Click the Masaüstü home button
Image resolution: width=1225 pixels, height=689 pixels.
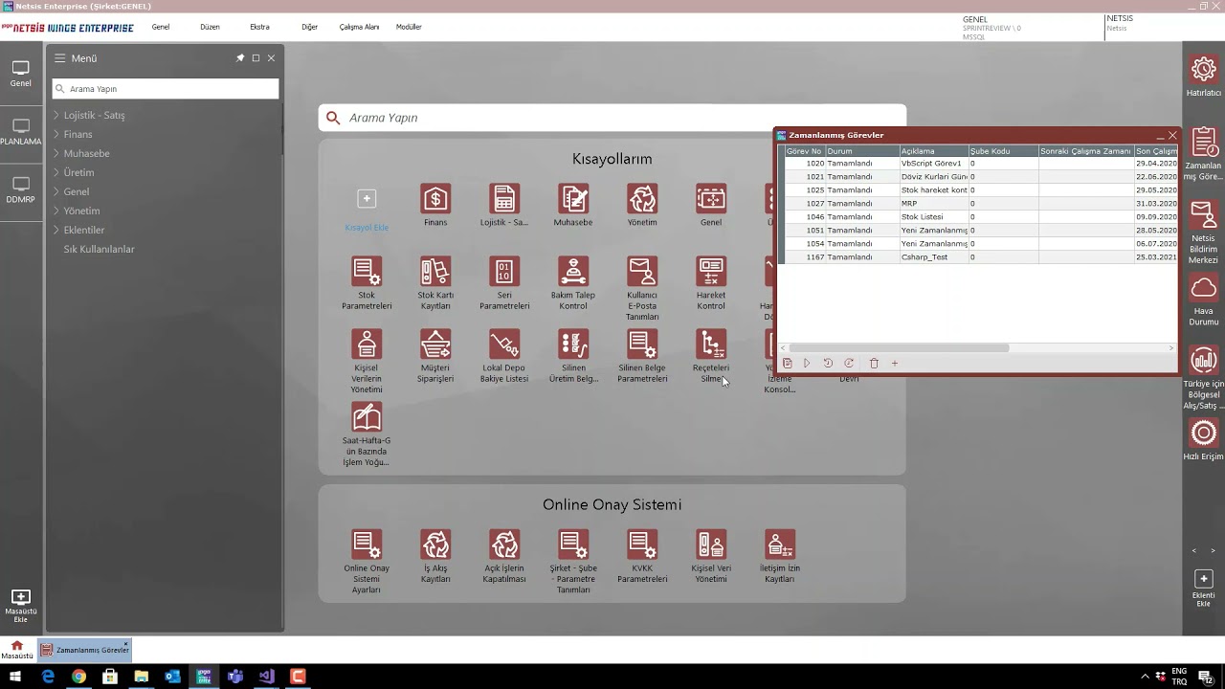(16, 650)
